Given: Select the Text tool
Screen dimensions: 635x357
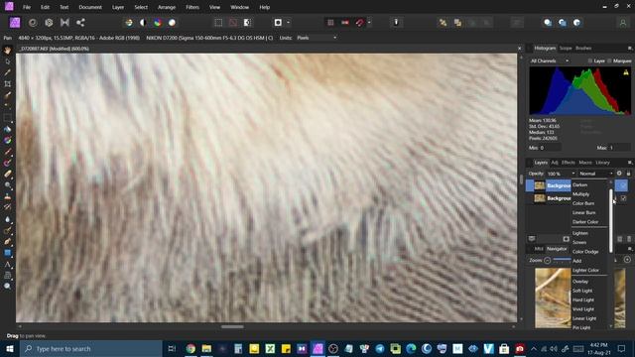Looking at the screenshot, I should click(x=7, y=265).
